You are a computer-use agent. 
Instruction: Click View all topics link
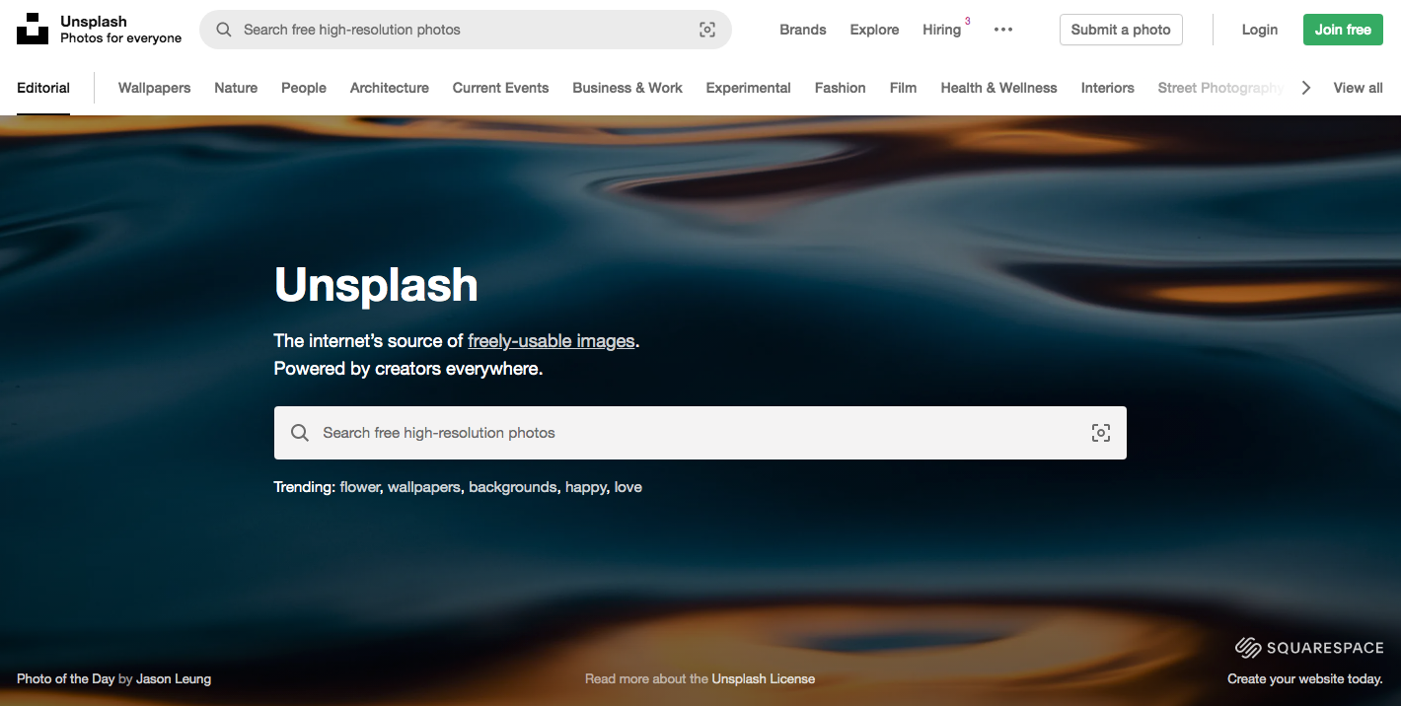tap(1358, 88)
